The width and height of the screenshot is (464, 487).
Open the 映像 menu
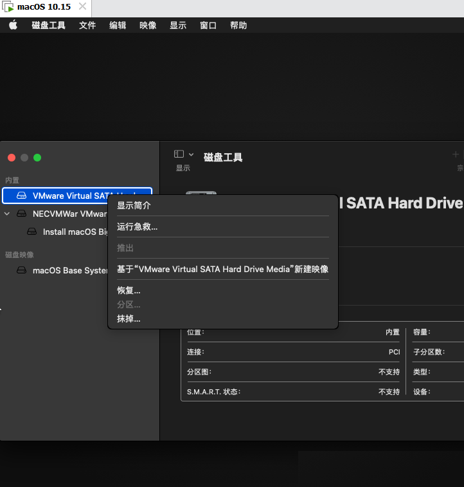click(148, 25)
